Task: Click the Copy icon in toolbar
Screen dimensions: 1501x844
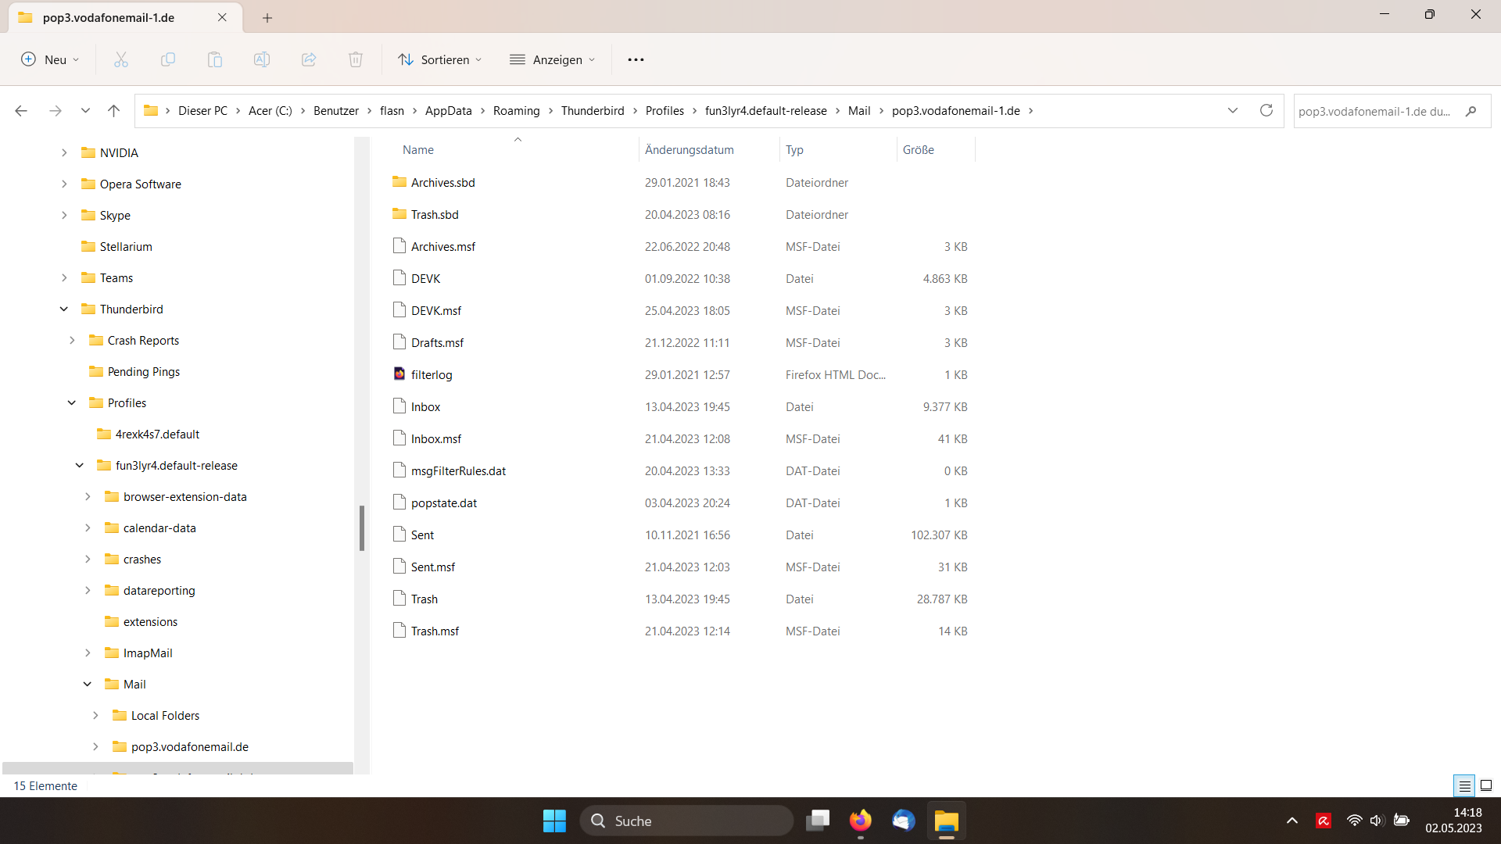Action: pyautogui.click(x=168, y=59)
